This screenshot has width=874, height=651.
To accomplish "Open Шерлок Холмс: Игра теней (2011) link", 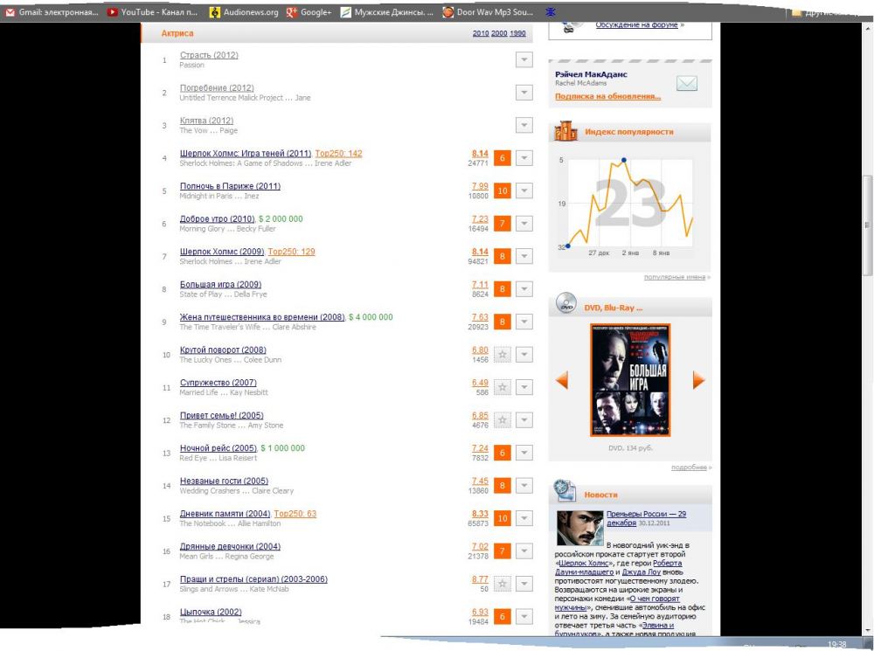I will pyautogui.click(x=246, y=153).
